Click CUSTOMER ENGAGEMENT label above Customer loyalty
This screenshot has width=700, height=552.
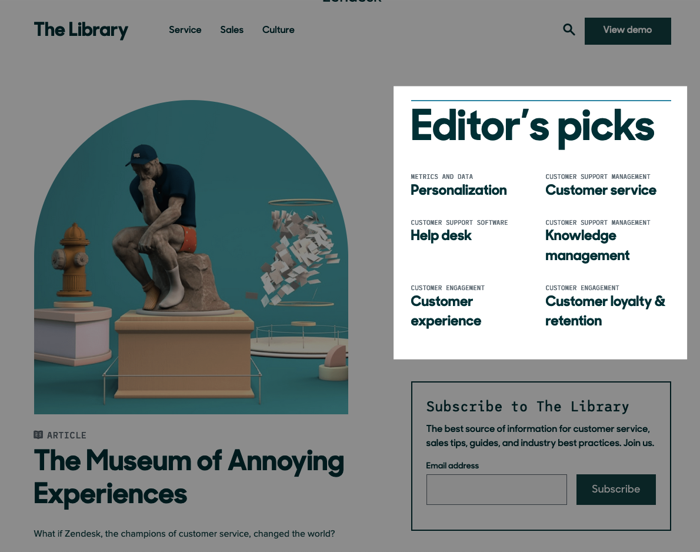click(x=582, y=288)
